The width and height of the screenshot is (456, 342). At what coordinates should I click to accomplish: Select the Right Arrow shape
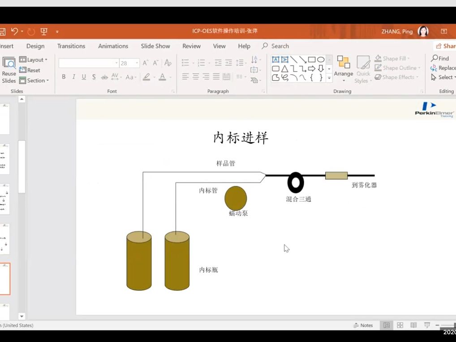(312, 69)
